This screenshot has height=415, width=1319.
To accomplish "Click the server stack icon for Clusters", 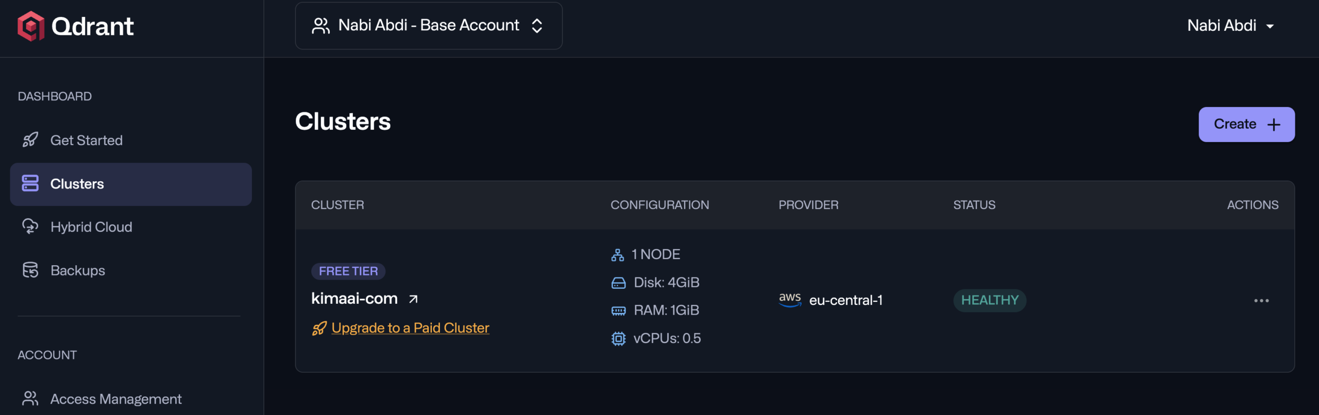I will (x=30, y=183).
